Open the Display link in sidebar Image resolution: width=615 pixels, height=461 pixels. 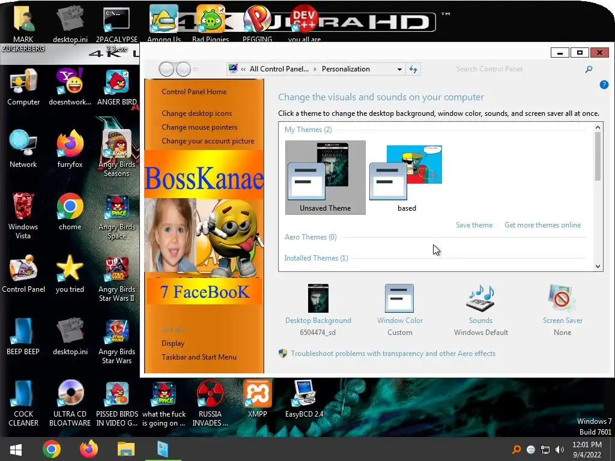pyautogui.click(x=173, y=343)
